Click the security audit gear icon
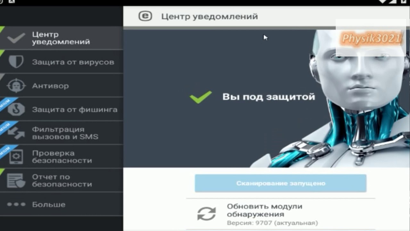 tap(16, 157)
